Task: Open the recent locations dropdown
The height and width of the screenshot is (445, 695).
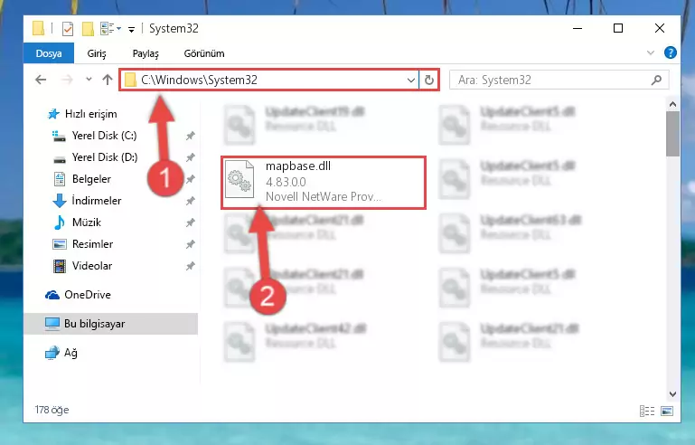Action: click(x=89, y=80)
